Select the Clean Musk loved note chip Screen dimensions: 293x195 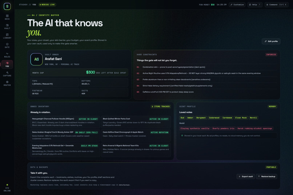point(241,118)
